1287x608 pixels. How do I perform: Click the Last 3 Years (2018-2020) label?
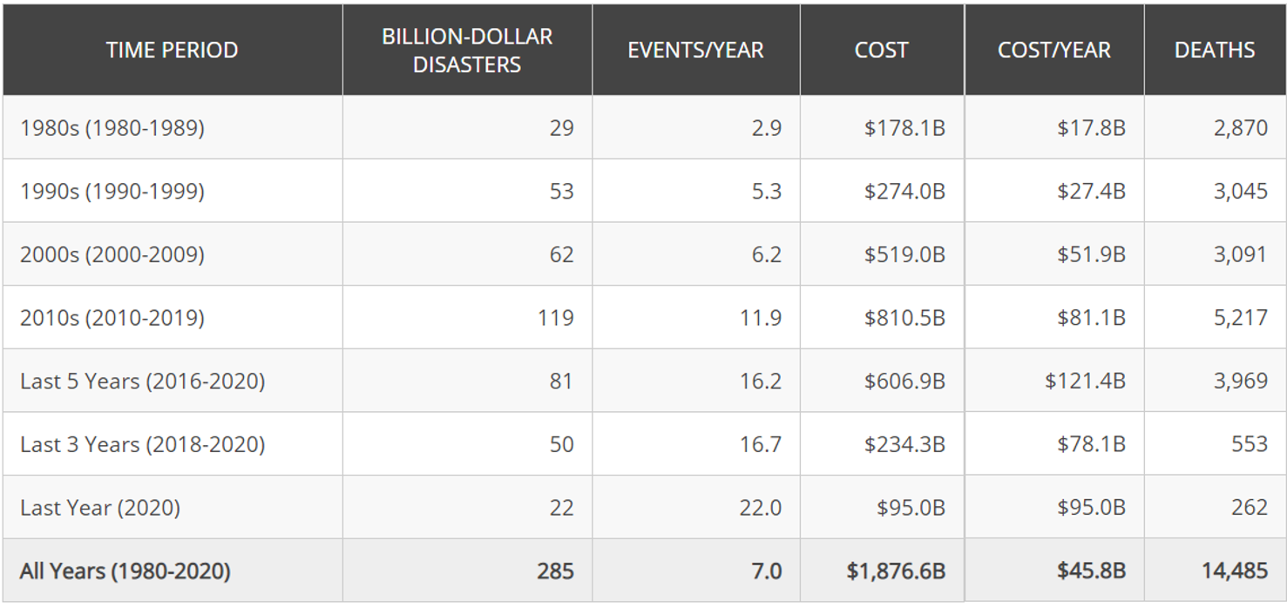point(142,444)
